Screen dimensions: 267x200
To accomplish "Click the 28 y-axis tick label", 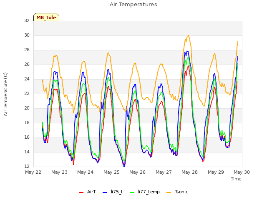I will tap(27, 50).
